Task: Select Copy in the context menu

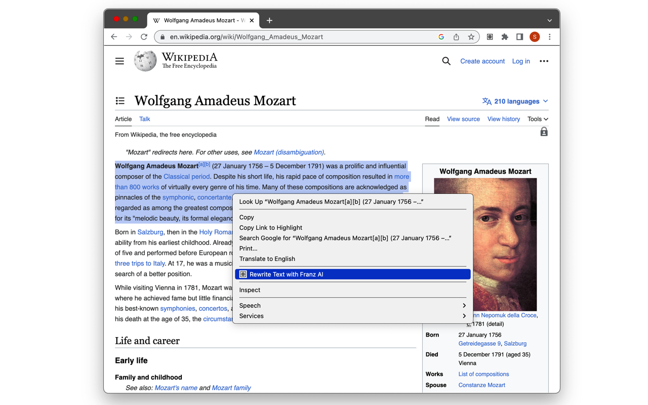Action: pos(353,217)
